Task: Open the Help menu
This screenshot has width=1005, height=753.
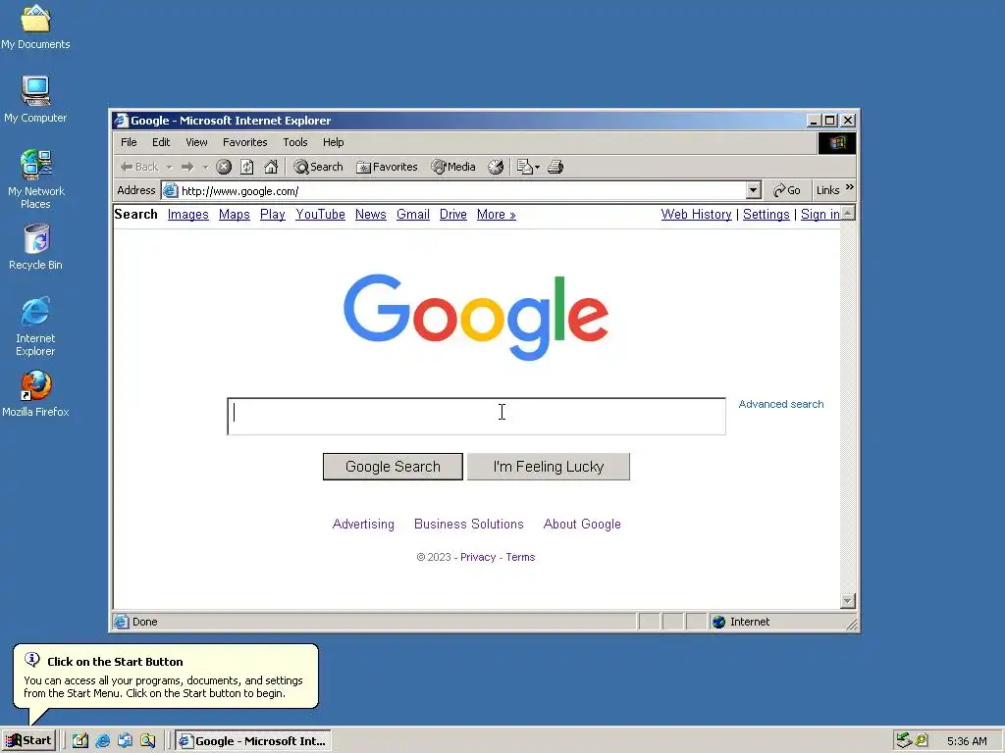Action: 334,142
